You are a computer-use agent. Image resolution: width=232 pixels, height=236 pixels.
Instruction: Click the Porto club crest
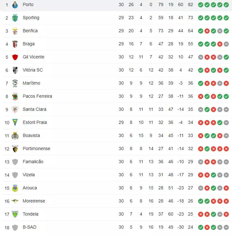point(15,5)
